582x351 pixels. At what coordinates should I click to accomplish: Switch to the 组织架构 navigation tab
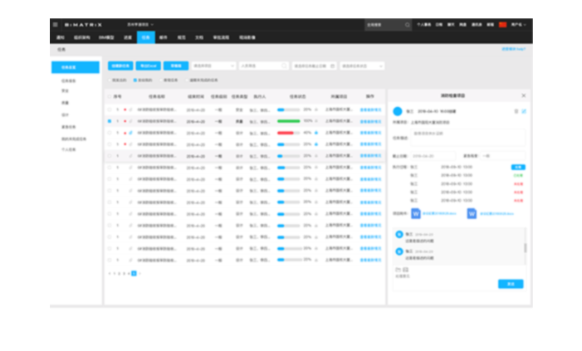[x=81, y=37]
